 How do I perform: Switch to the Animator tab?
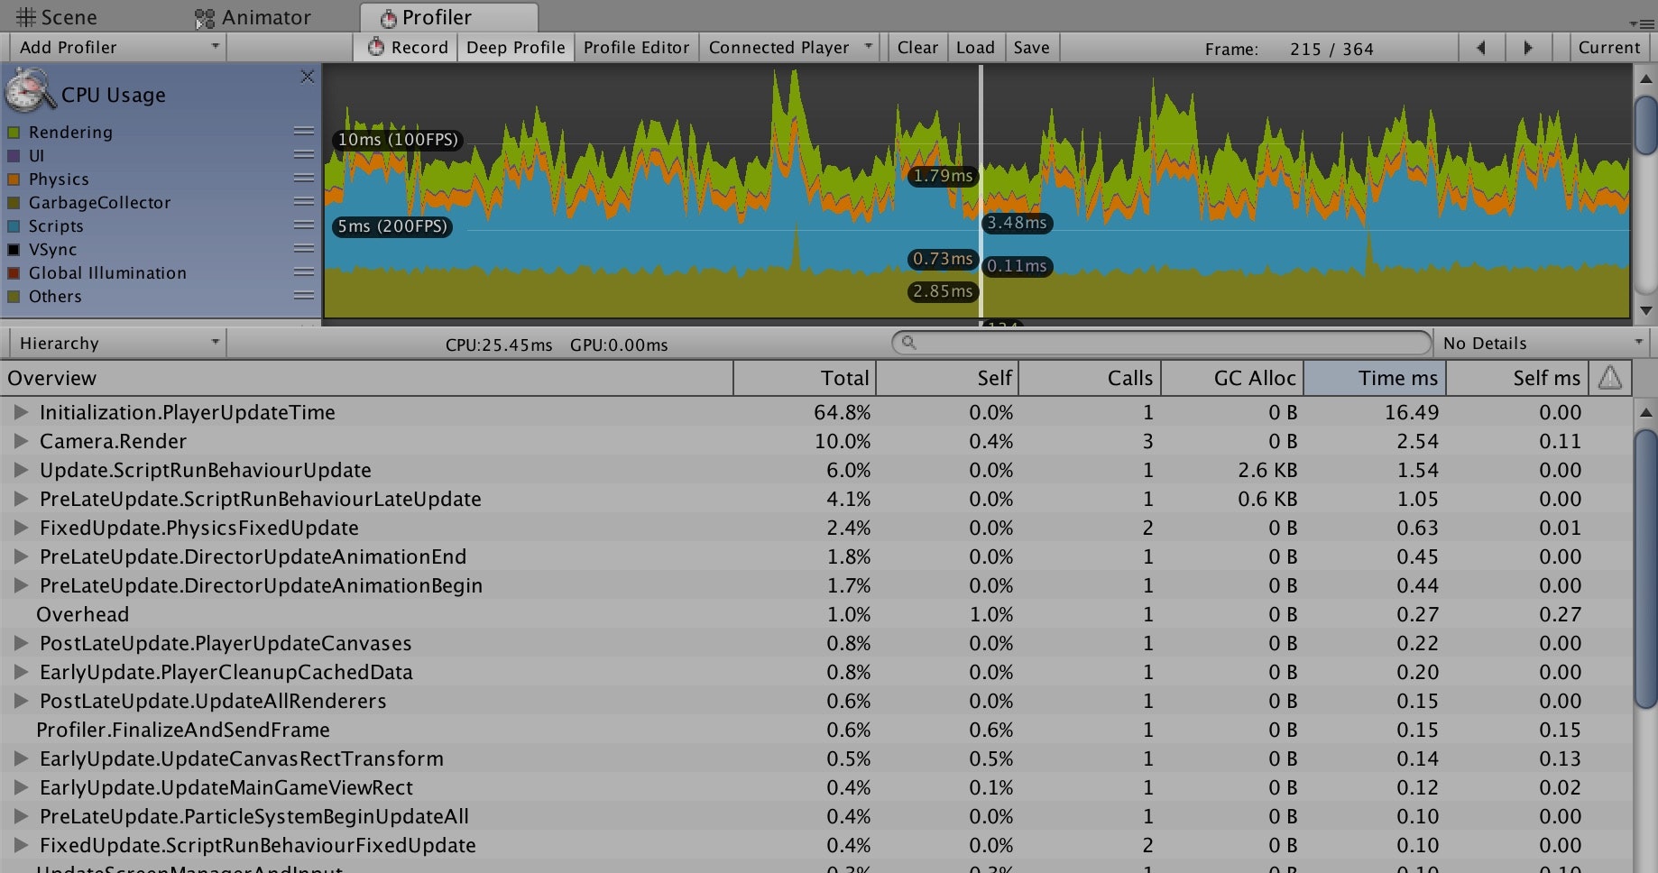coord(253,17)
